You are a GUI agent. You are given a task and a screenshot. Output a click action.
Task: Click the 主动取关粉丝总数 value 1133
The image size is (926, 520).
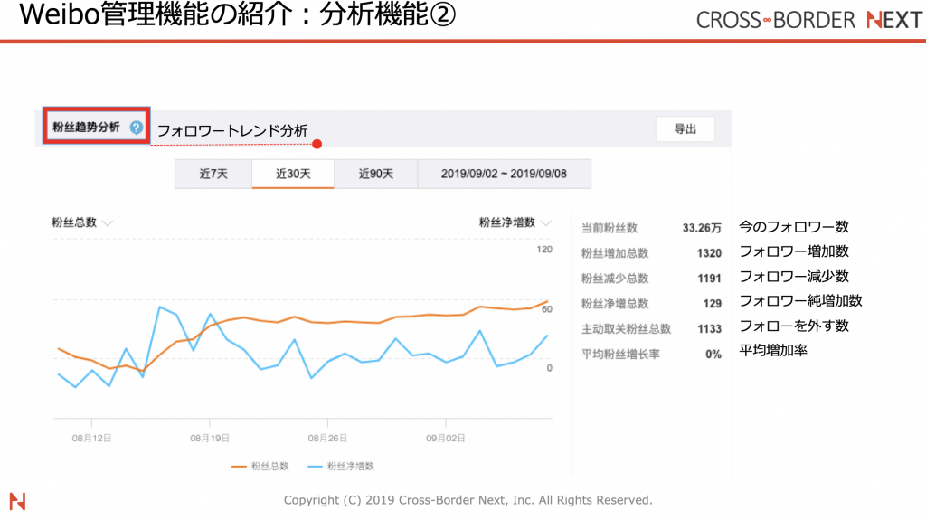709,329
